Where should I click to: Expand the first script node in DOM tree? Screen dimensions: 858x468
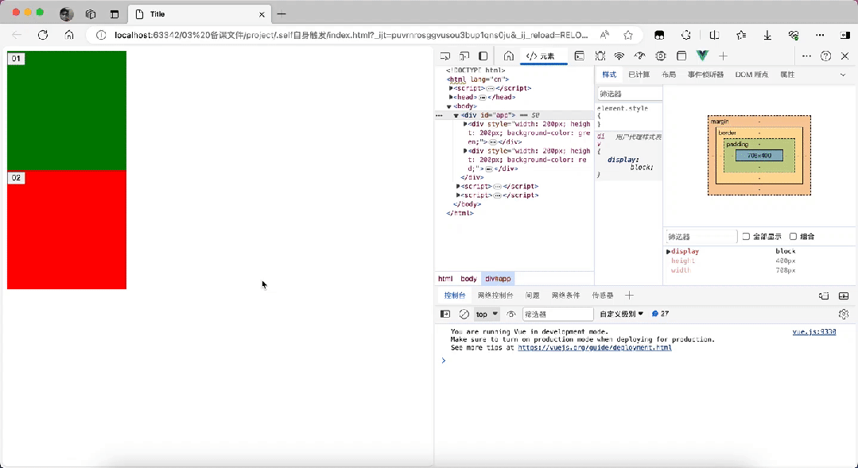click(451, 88)
